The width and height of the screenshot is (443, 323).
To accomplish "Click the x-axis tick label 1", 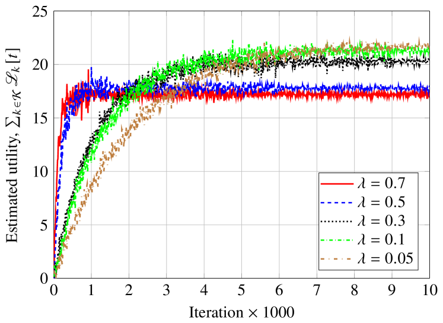I will click(91, 290).
